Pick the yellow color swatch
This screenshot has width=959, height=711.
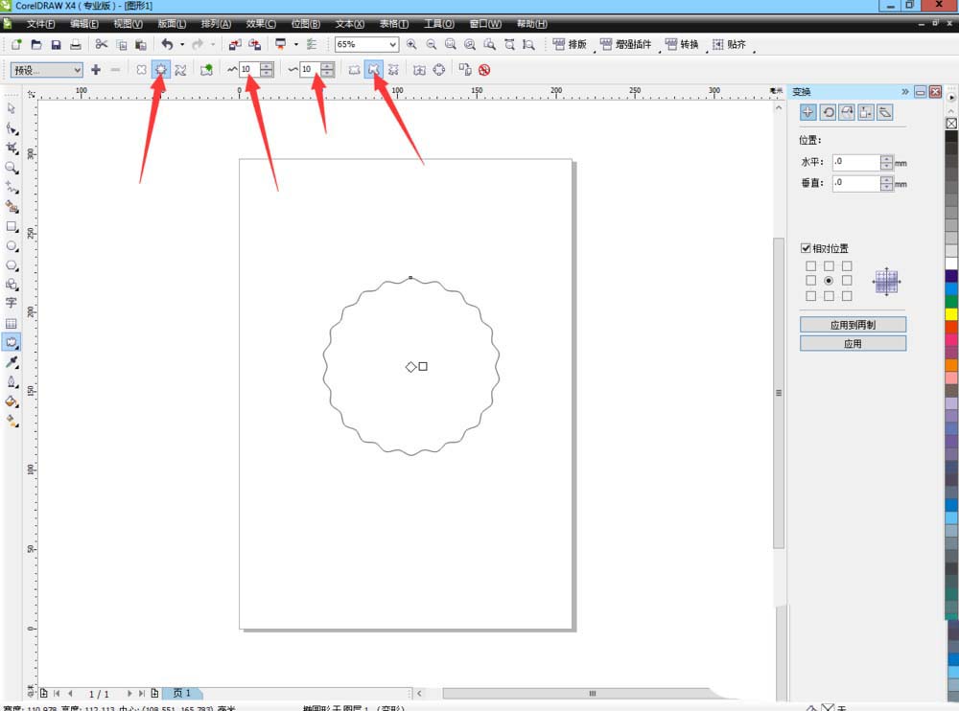pyautogui.click(x=951, y=313)
